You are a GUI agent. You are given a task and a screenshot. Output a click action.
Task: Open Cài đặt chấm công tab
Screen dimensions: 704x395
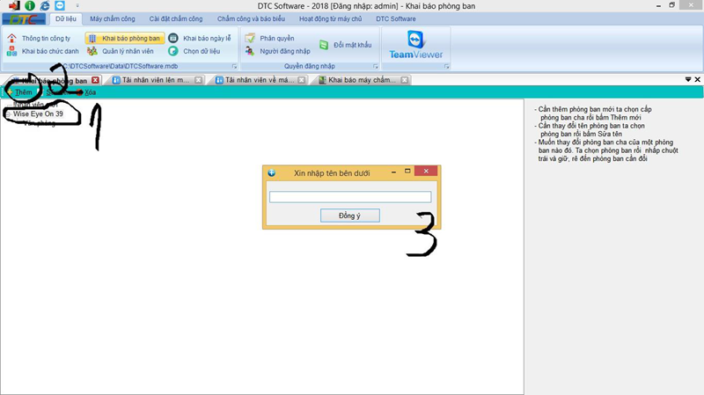coord(175,18)
